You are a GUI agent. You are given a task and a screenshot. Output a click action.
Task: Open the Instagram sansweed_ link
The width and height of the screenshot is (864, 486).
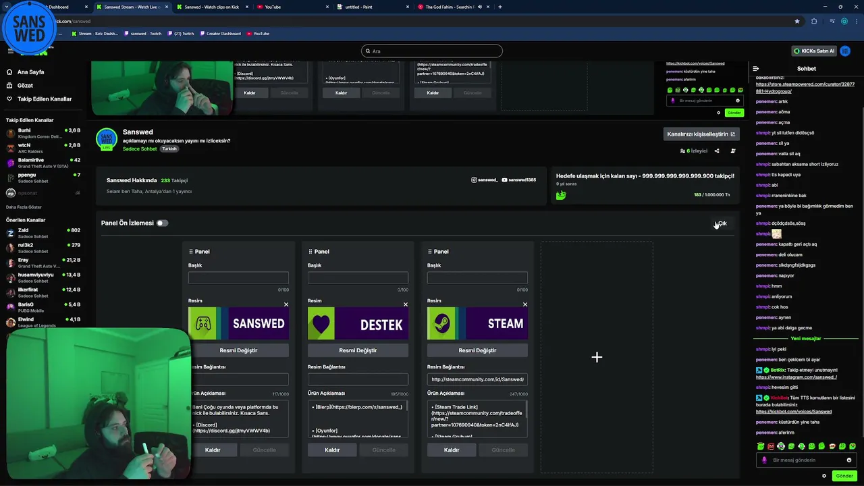coord(485,180)
